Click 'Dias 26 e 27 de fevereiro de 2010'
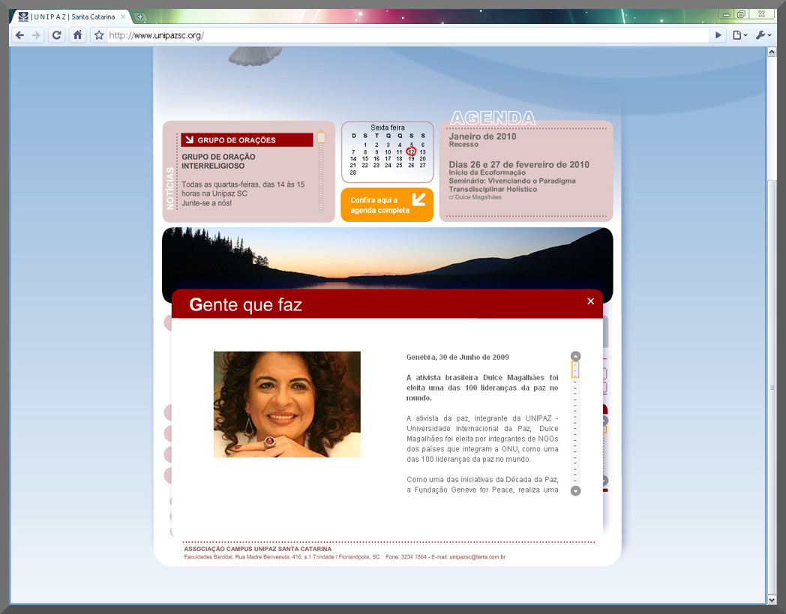Image resolution: width=786 pixels, height=614 pixels. 519,164
